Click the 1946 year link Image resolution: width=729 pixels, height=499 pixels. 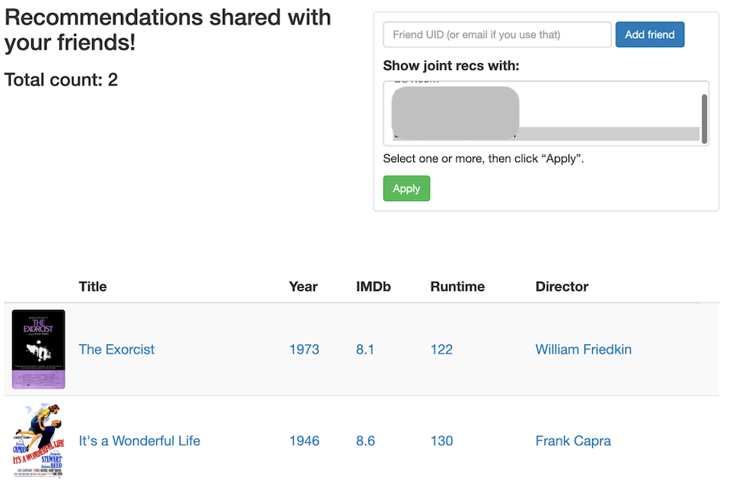tap(304, 441)
